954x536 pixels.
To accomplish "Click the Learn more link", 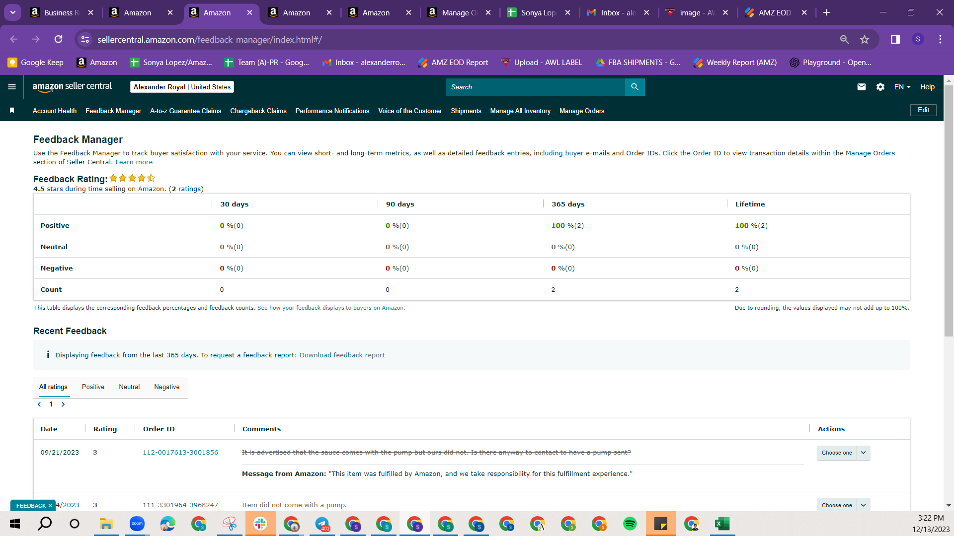I will [x=134, y=162].
